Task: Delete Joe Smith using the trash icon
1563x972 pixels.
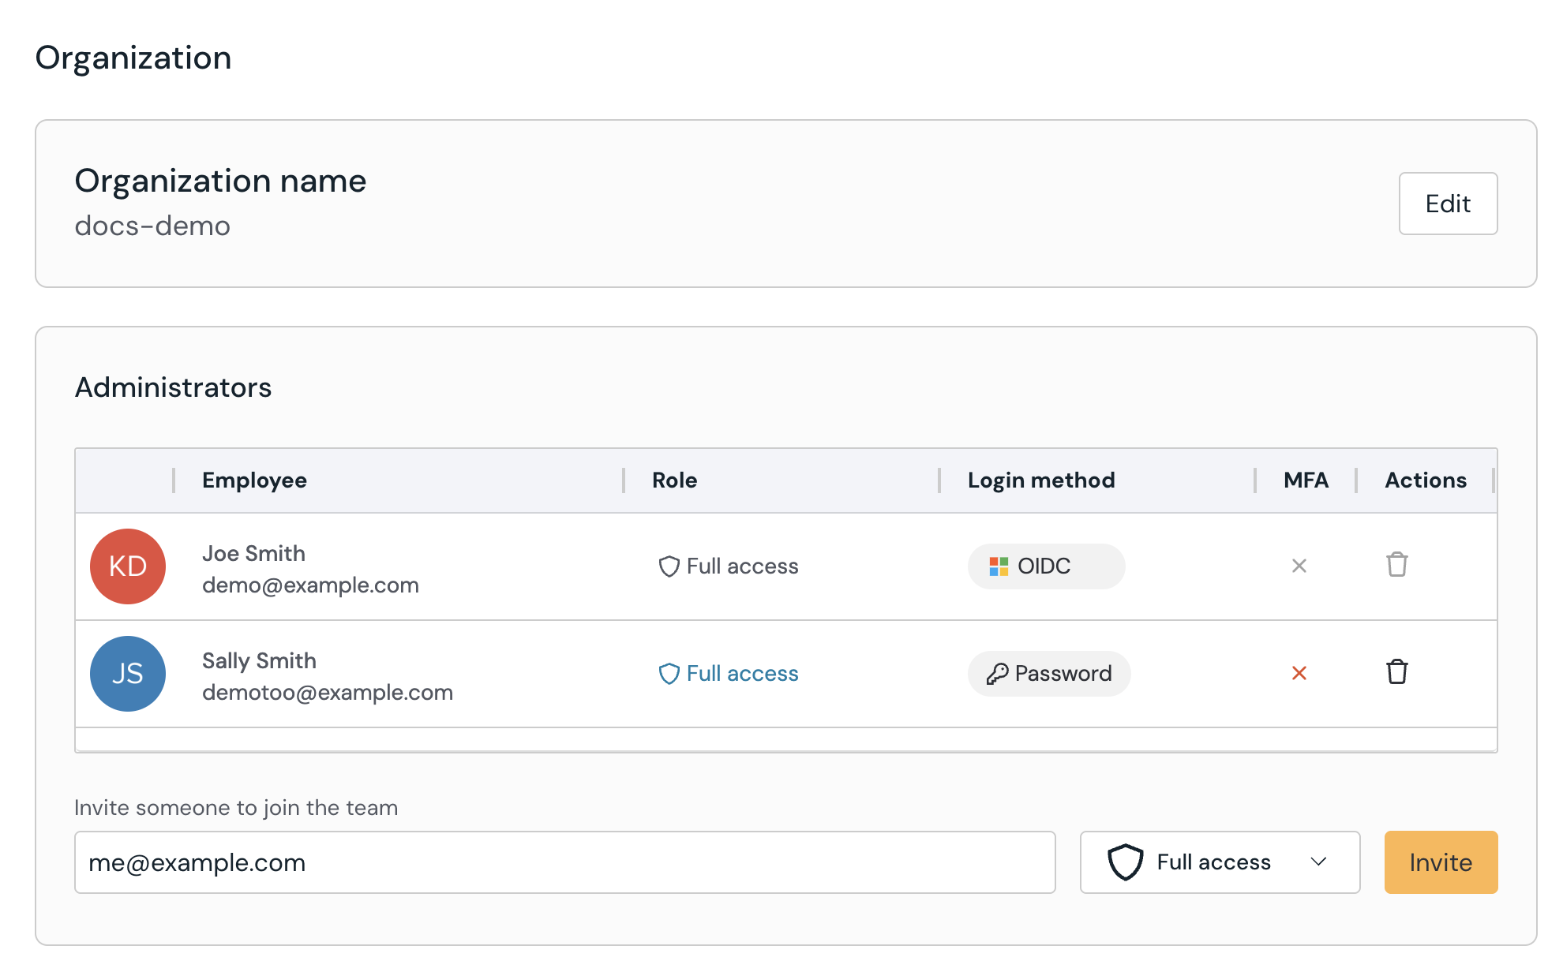Action: tap(1396, 565)
